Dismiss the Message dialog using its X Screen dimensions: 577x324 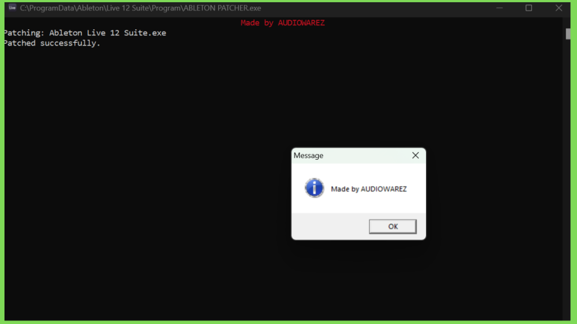(415, 155)
